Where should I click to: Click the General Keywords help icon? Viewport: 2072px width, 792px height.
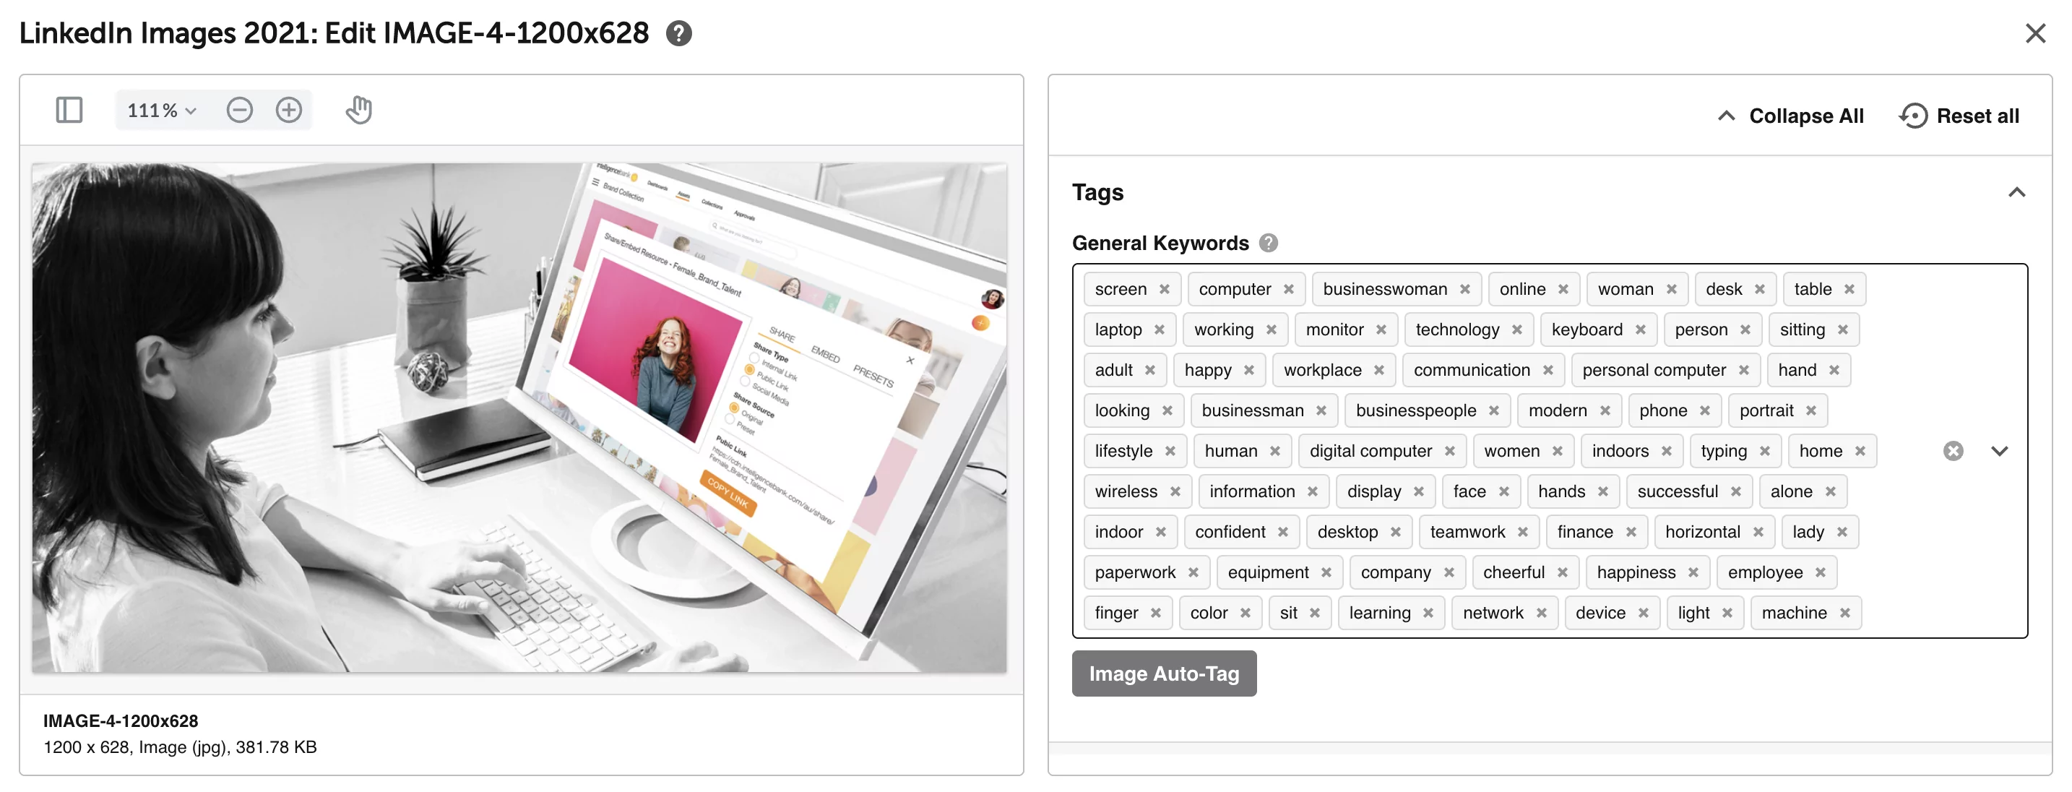(x=1267, y=244)
